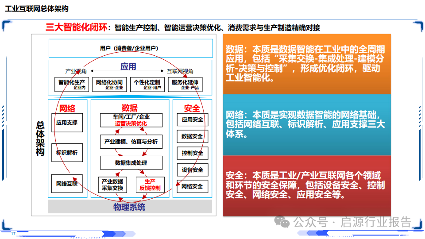
Task: Click the 标识解析 box
Action: [x=67, y=153]
